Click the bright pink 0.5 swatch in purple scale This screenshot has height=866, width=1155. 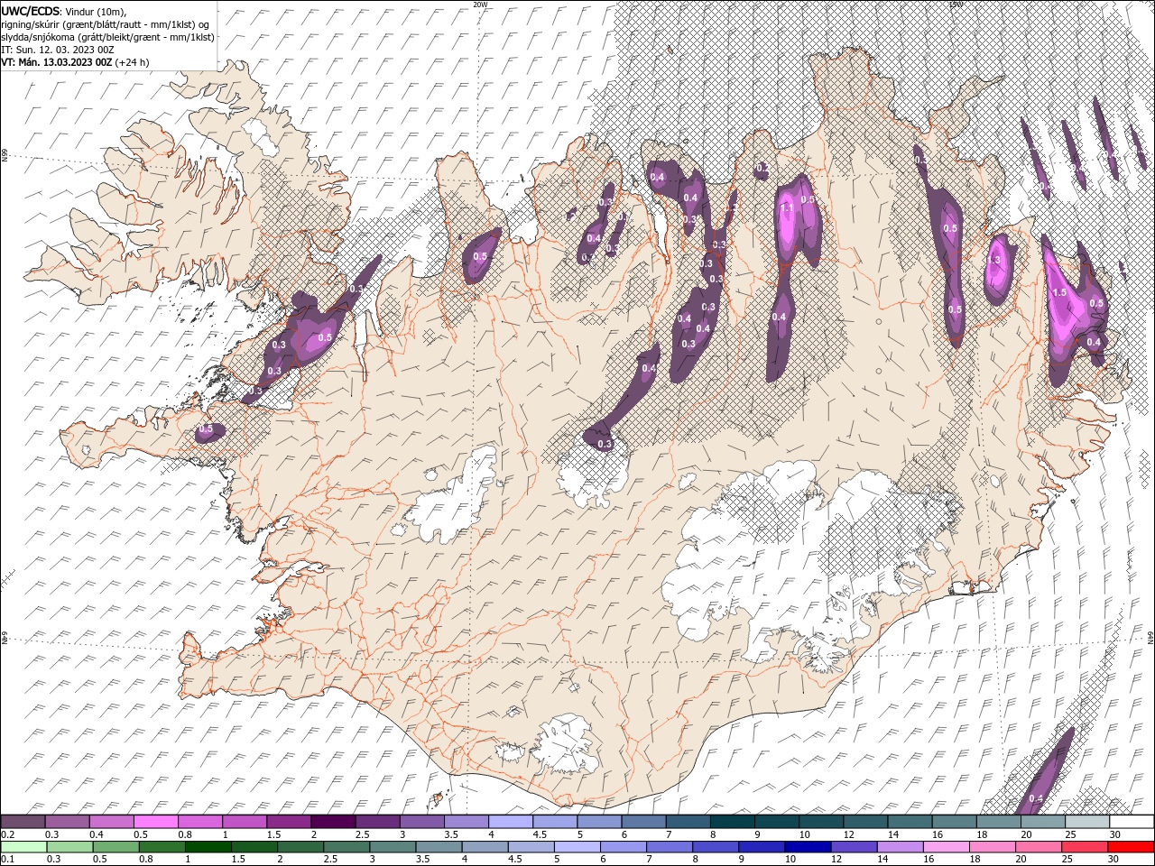tap(155, 822)
